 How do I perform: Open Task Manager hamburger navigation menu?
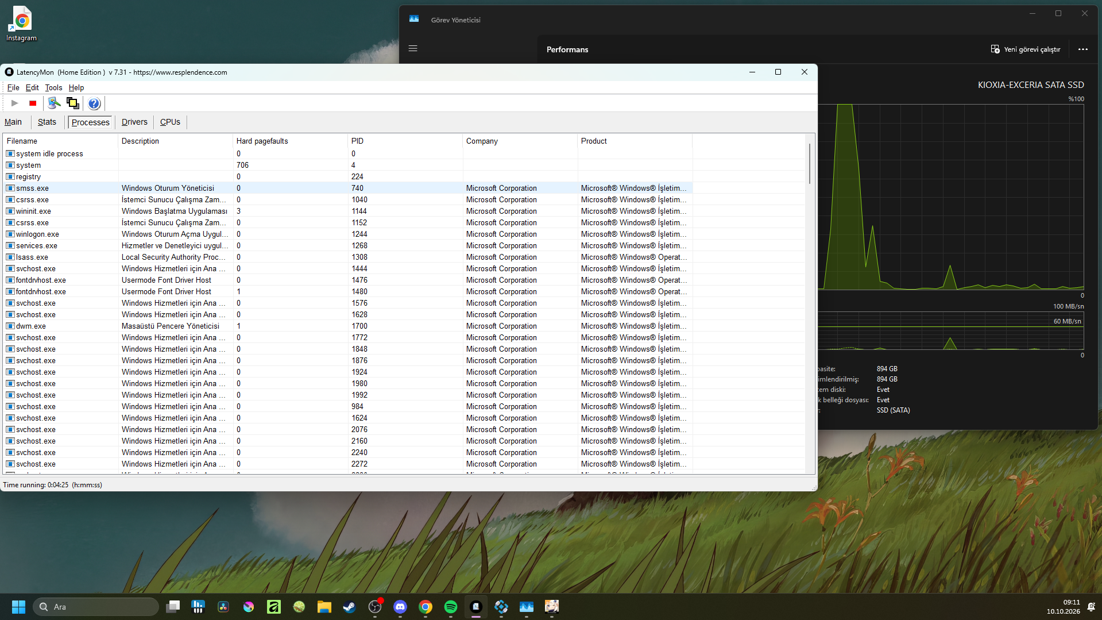coord(413,49)
